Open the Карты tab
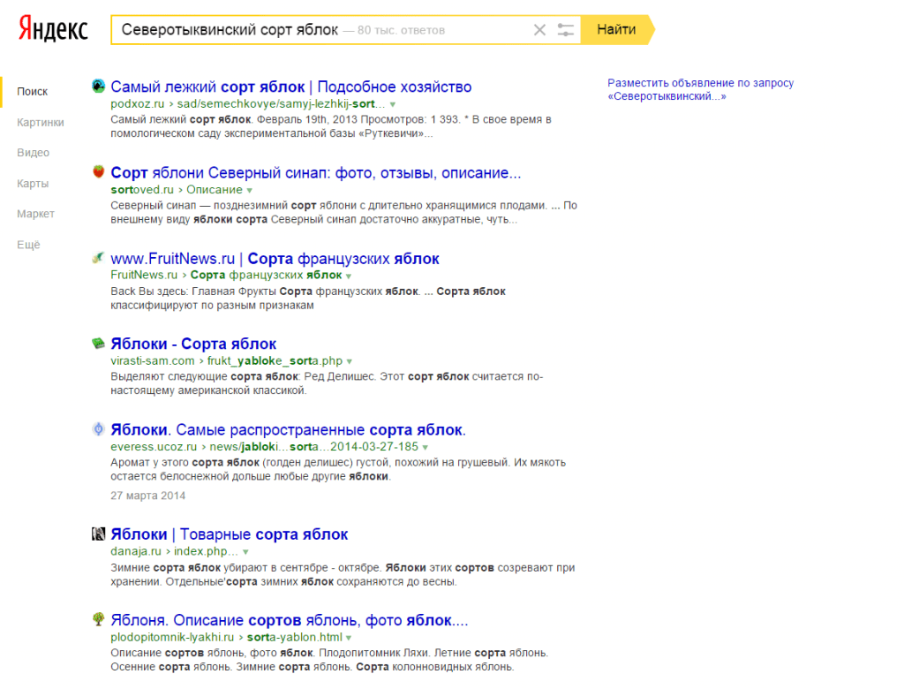The width and height of the screenshot is (904, 689). click(x=33, y=184)
